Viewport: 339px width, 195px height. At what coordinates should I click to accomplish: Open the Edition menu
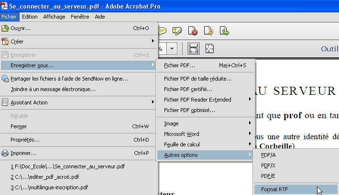tap(30, 17)
